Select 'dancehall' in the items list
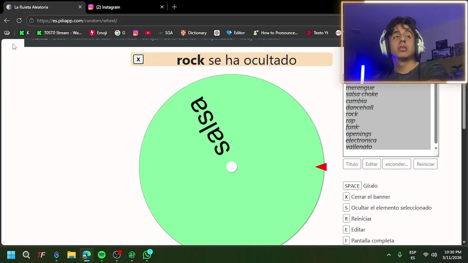468x263 pixels. [x=359, y=107]
